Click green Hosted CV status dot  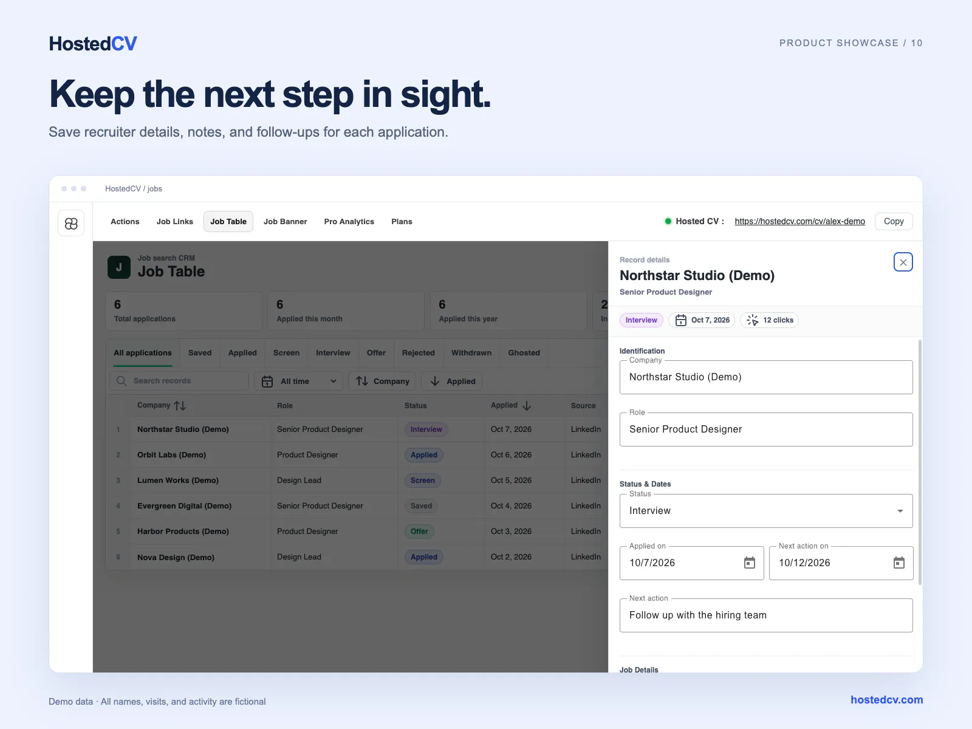(668, 221)
